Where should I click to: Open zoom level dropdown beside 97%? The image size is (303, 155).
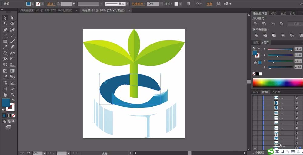pos(45,153)
